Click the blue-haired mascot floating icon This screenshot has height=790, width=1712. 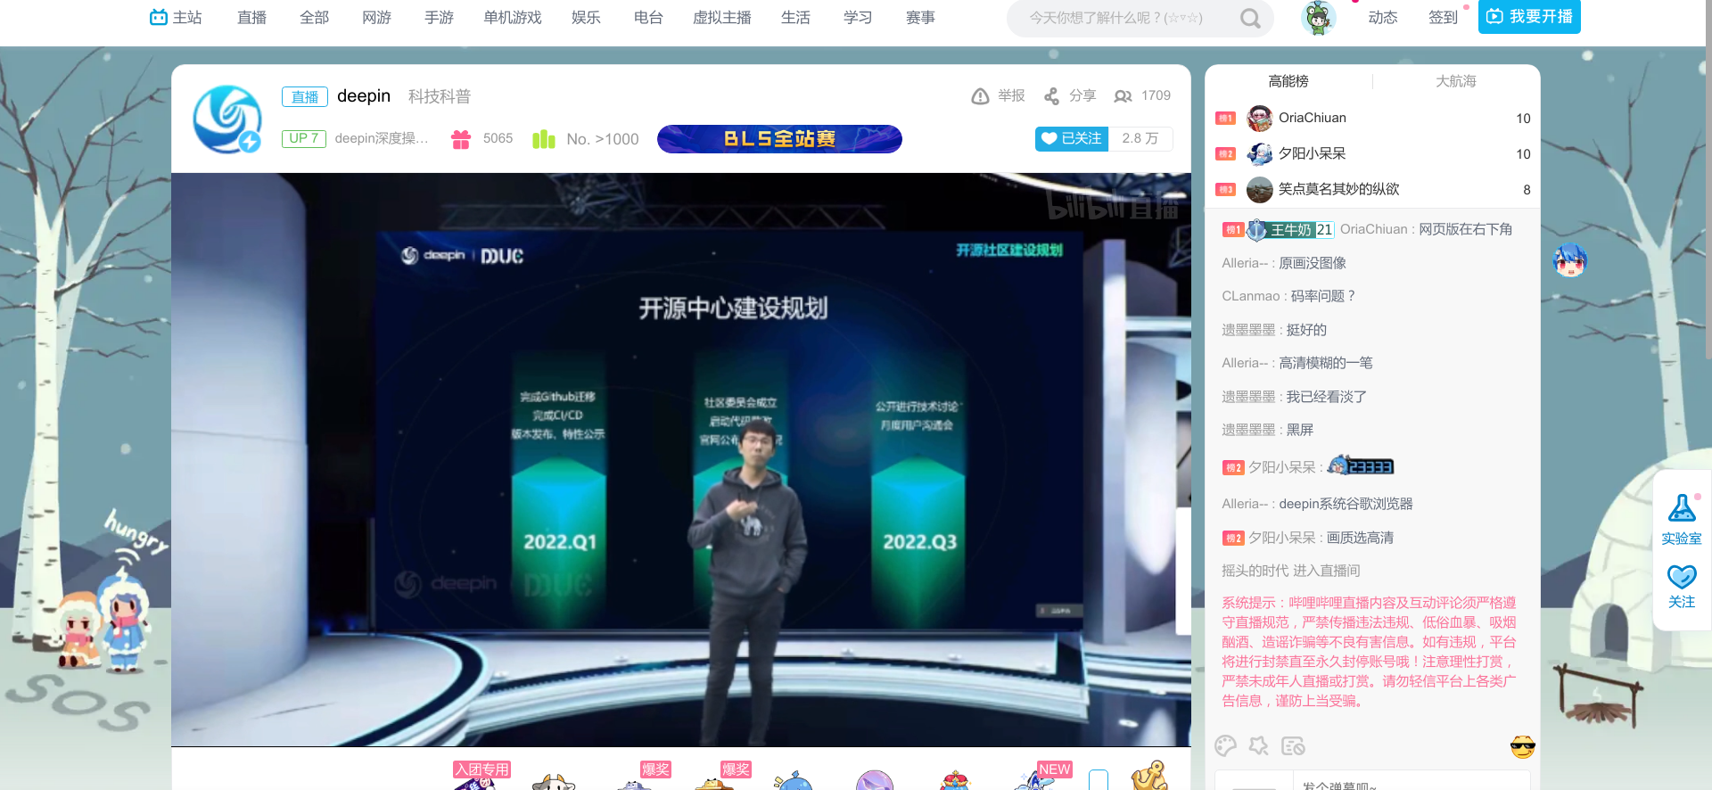1569,259
